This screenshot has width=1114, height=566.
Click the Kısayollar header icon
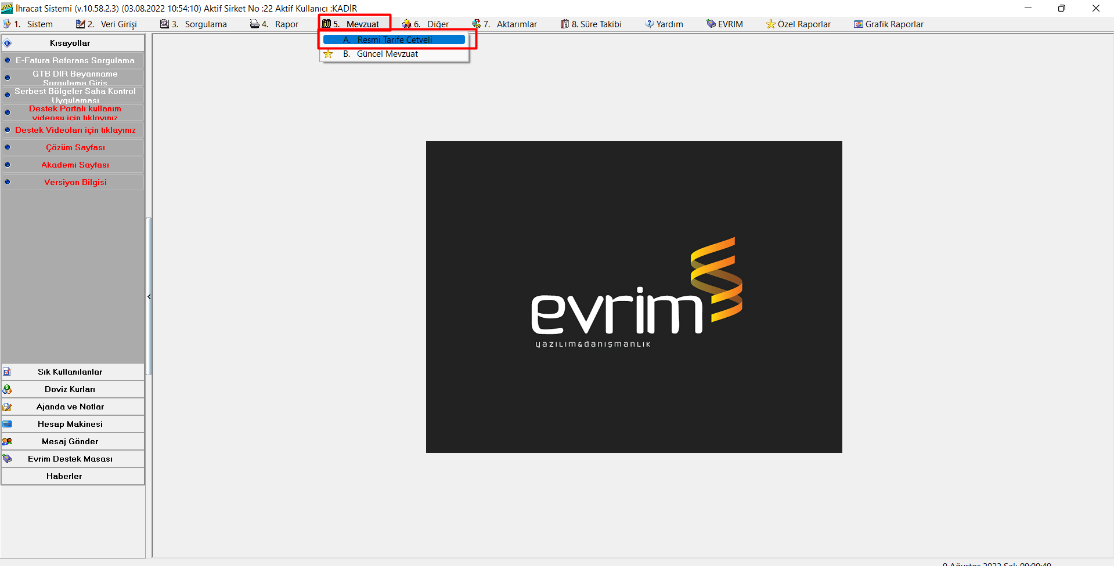[8, 43]
